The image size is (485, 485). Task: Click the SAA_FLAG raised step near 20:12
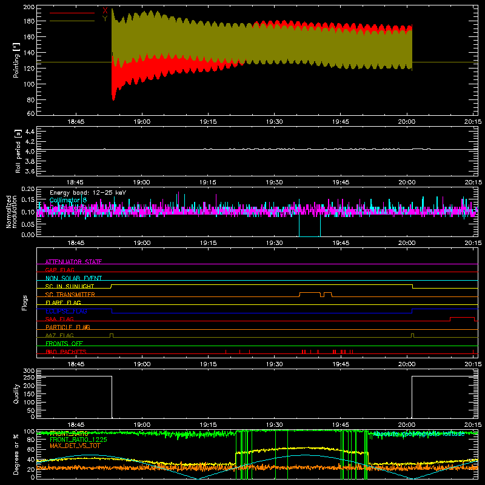click(463, 319)
